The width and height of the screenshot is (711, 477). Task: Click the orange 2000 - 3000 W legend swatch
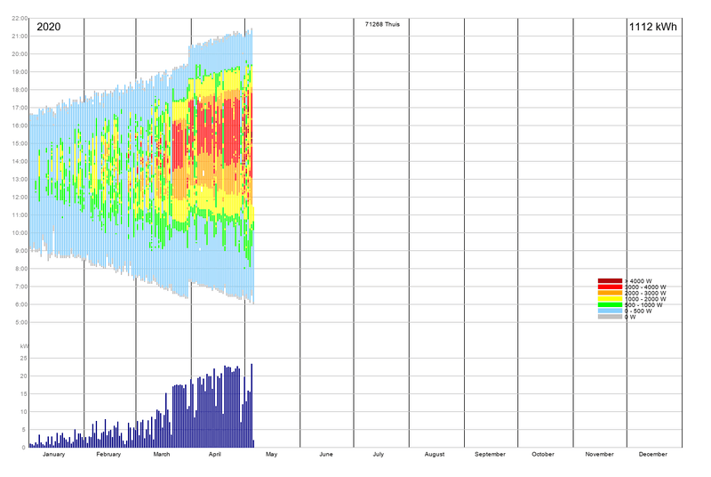pyautogui.click(x=610, y=293)
